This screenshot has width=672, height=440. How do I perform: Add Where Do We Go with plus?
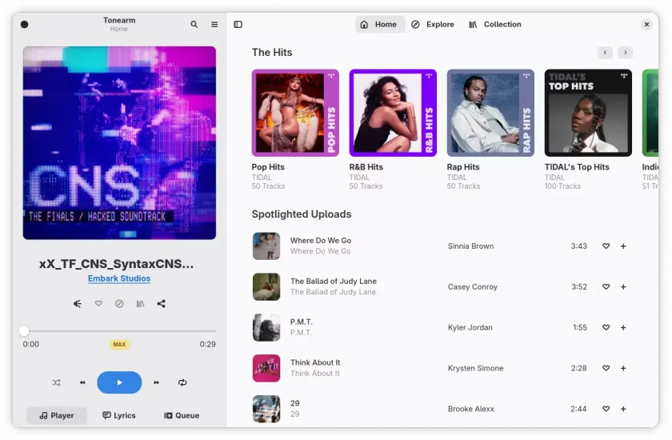(623, 246)
